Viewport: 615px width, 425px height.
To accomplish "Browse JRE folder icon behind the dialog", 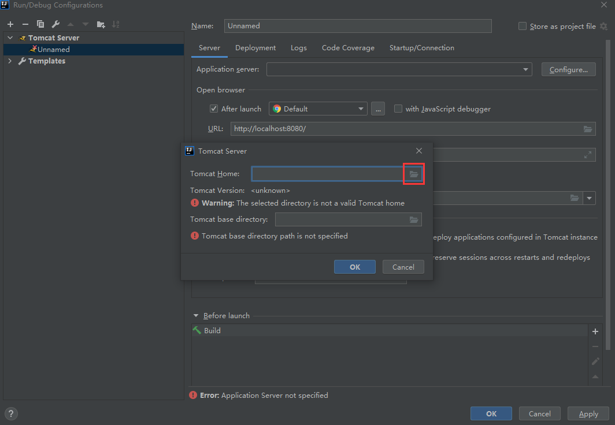I will click(x=575, y=198).
